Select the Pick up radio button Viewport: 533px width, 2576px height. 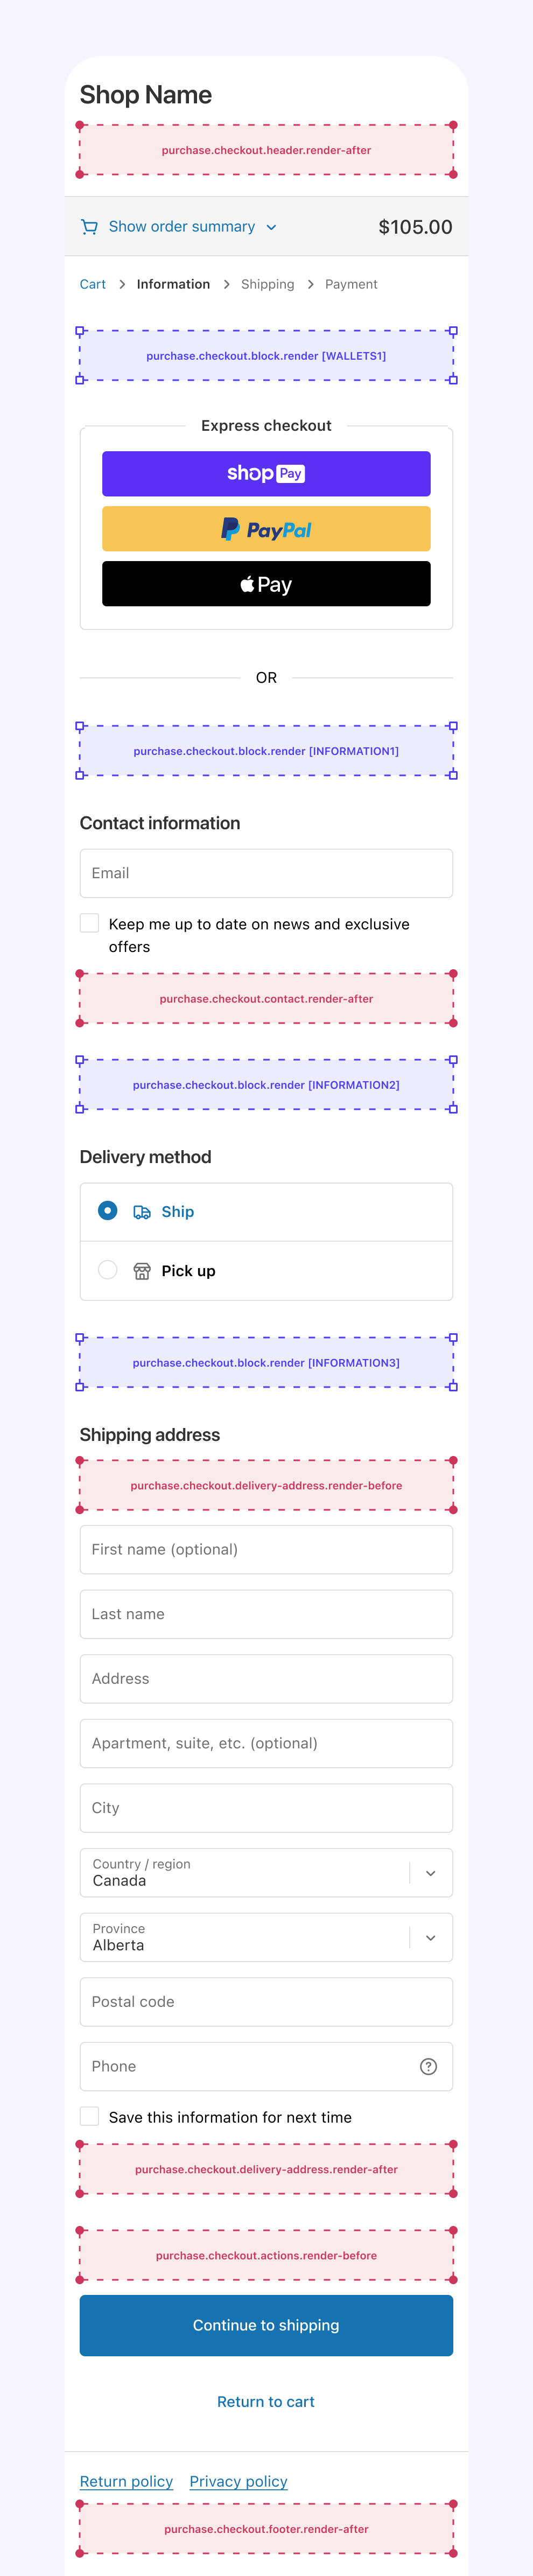[108, 1270]
